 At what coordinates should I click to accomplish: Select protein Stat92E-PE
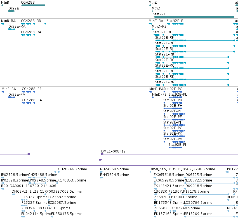pos(173,117)
